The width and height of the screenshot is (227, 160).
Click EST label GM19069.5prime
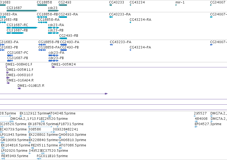coord(14,140)
